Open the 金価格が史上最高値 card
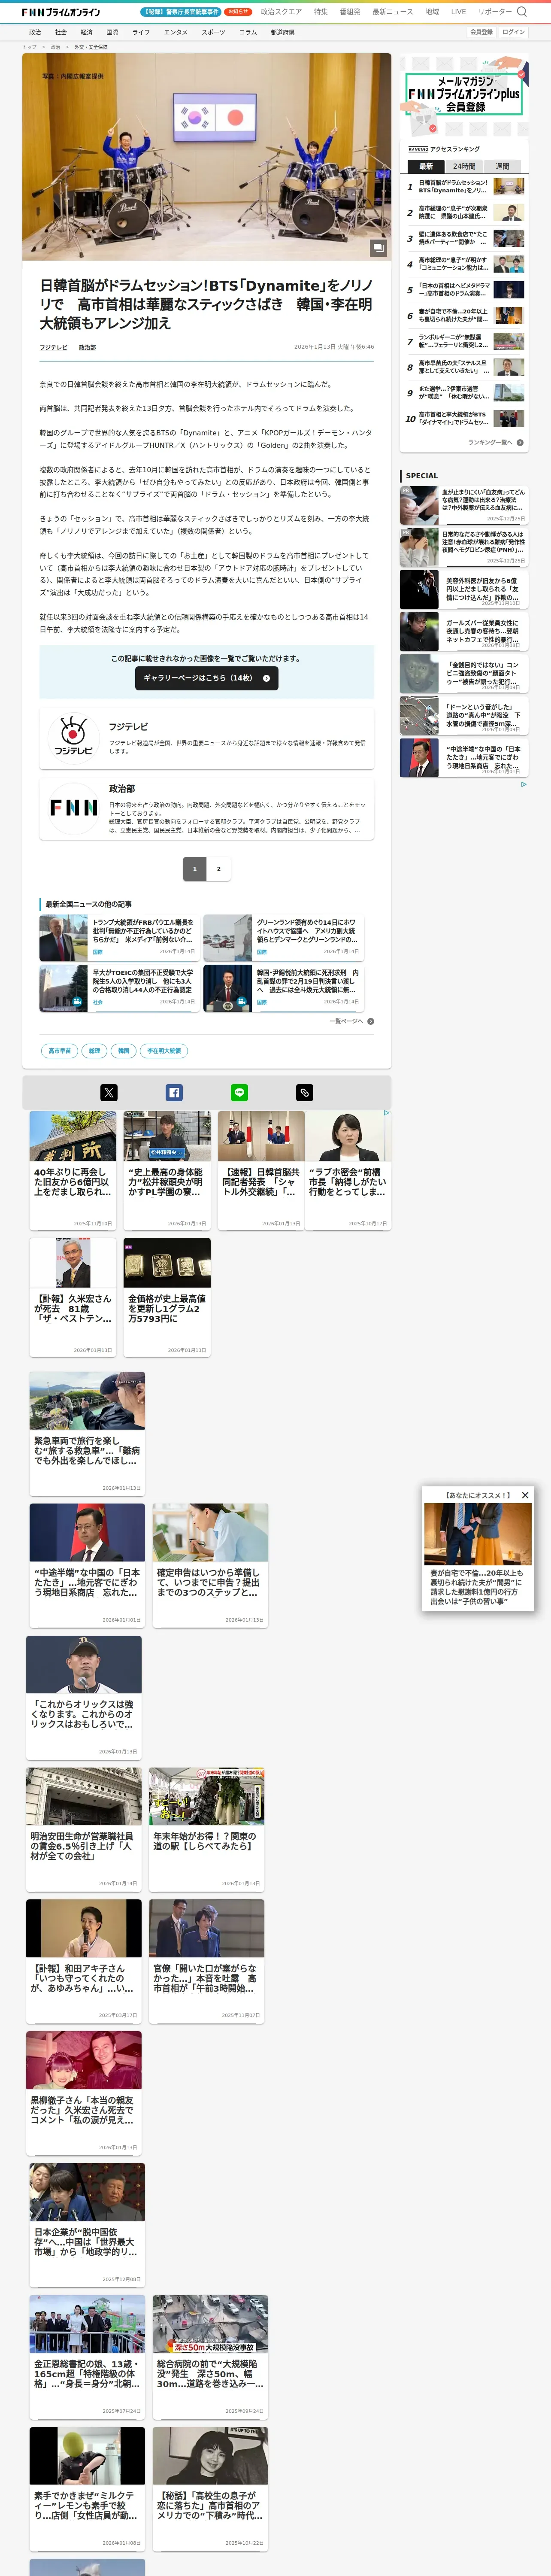Screen dimensions: 551x2576 pos(167,1297)
